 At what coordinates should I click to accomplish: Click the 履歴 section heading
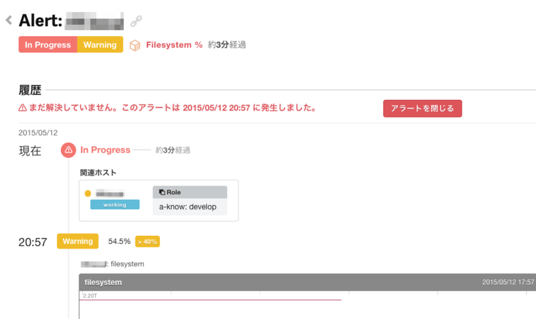click(29, 90)
